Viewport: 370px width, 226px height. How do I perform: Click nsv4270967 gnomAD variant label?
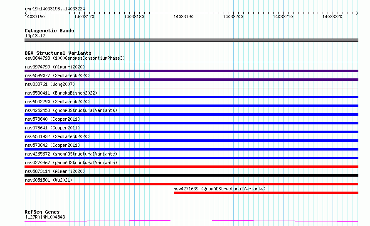[71, 163]
